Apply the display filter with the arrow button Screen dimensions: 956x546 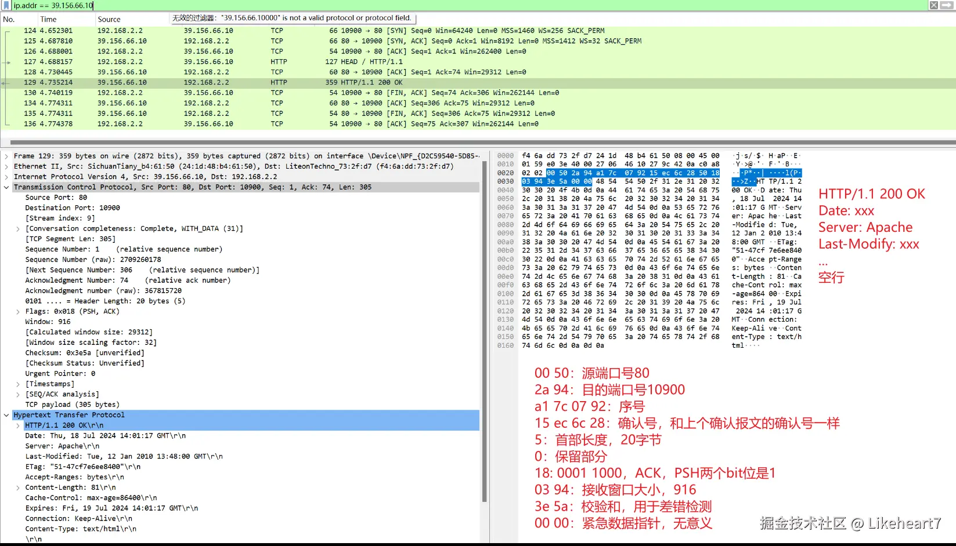pos(948,5)
